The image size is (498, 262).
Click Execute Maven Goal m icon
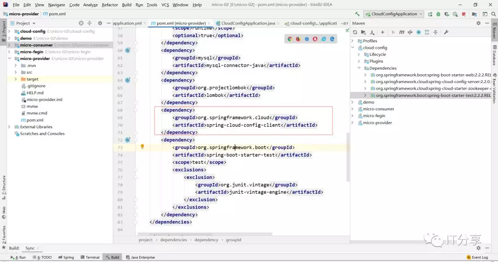(402, 32)
